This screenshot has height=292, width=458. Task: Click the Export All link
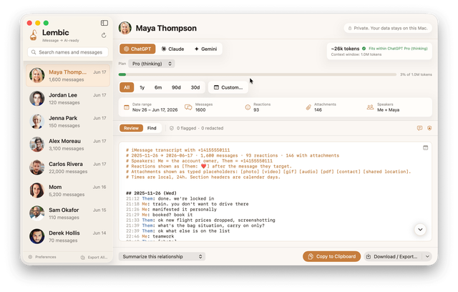click(x=97, y=257)
